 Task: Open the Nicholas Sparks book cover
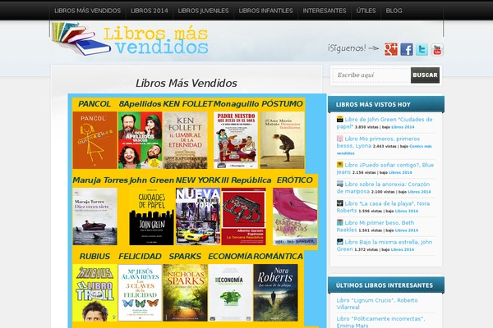pyautogui.click(x=185, y=293)
